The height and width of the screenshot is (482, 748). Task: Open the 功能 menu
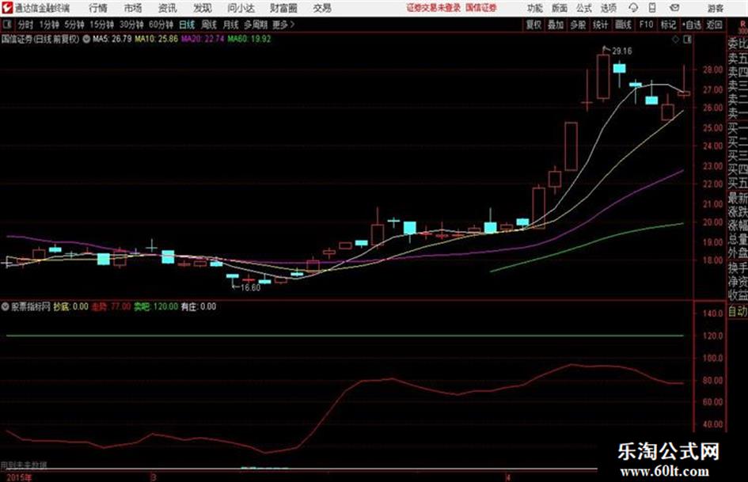point(535,8)
